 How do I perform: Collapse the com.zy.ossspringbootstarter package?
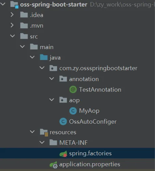pos(42,68)
